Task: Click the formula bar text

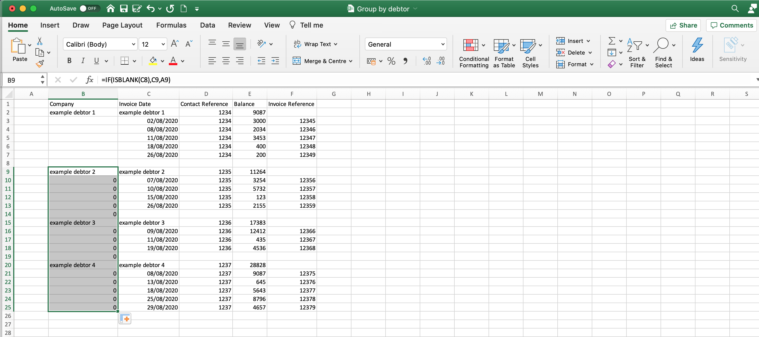Action: 136,80
